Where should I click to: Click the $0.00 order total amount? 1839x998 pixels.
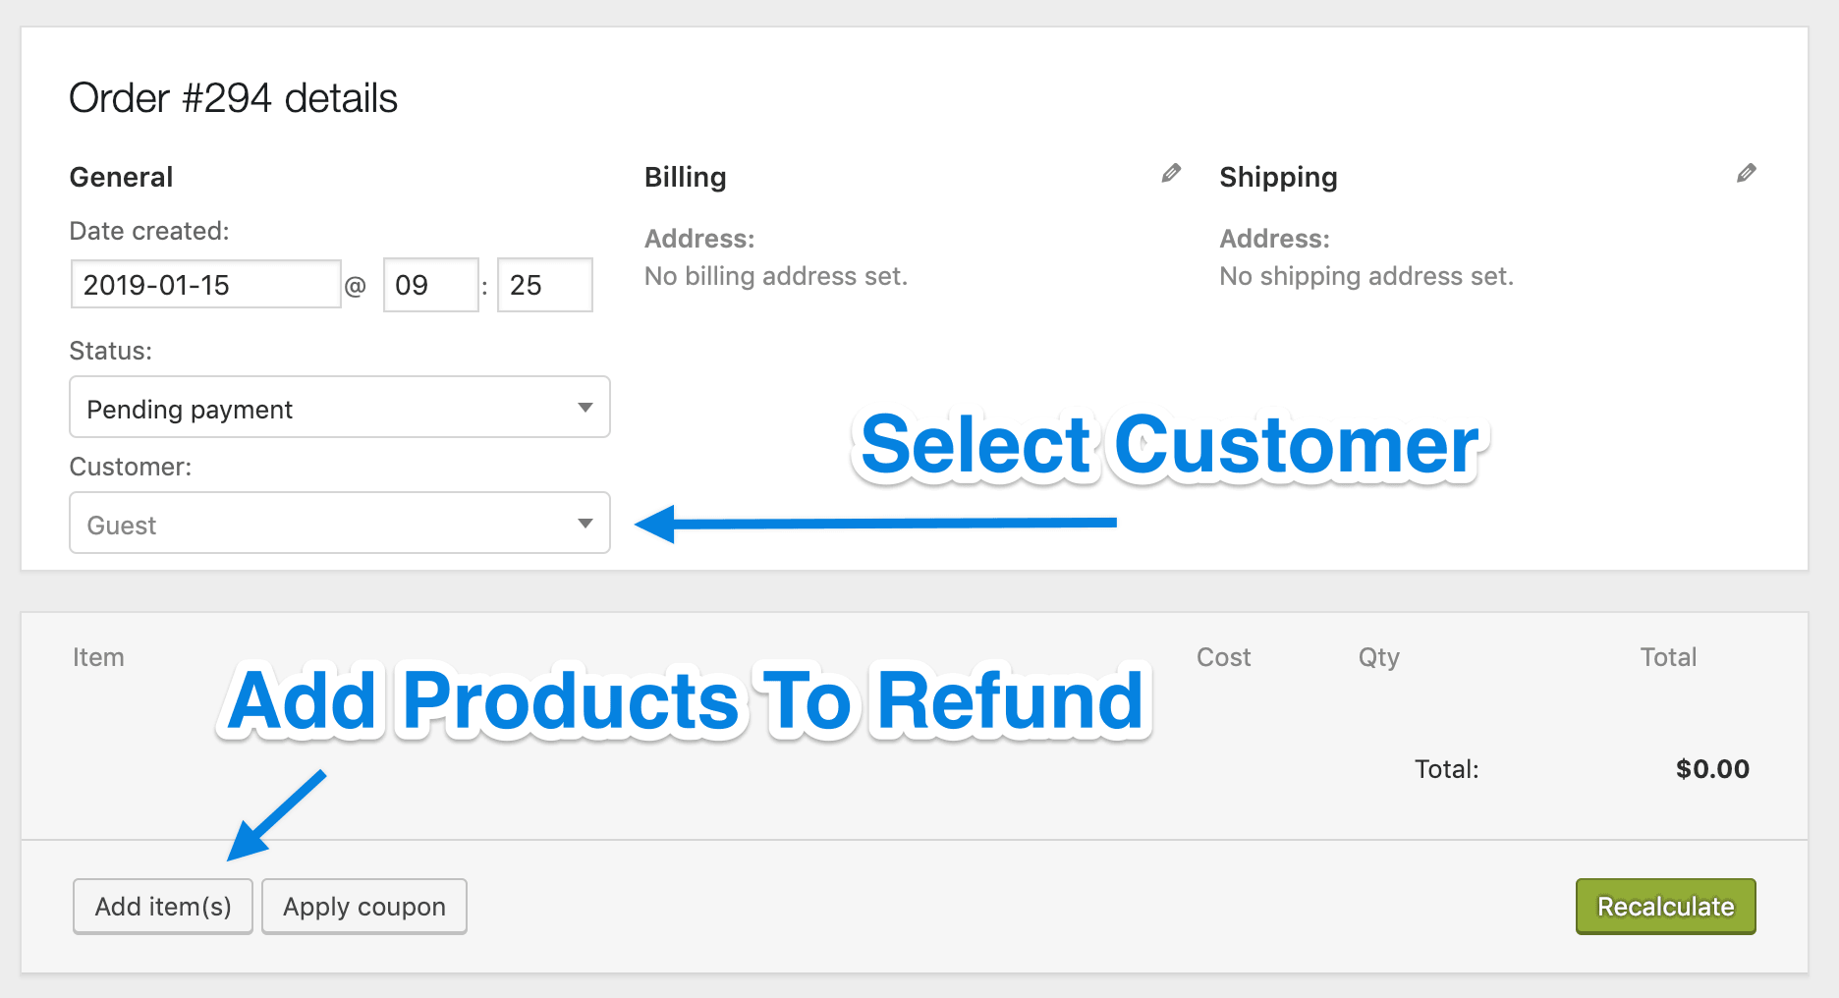1712,769
